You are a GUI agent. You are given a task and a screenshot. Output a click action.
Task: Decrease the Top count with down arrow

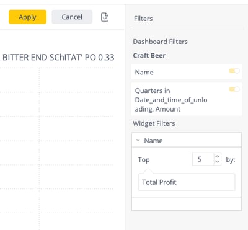point(217,161)
